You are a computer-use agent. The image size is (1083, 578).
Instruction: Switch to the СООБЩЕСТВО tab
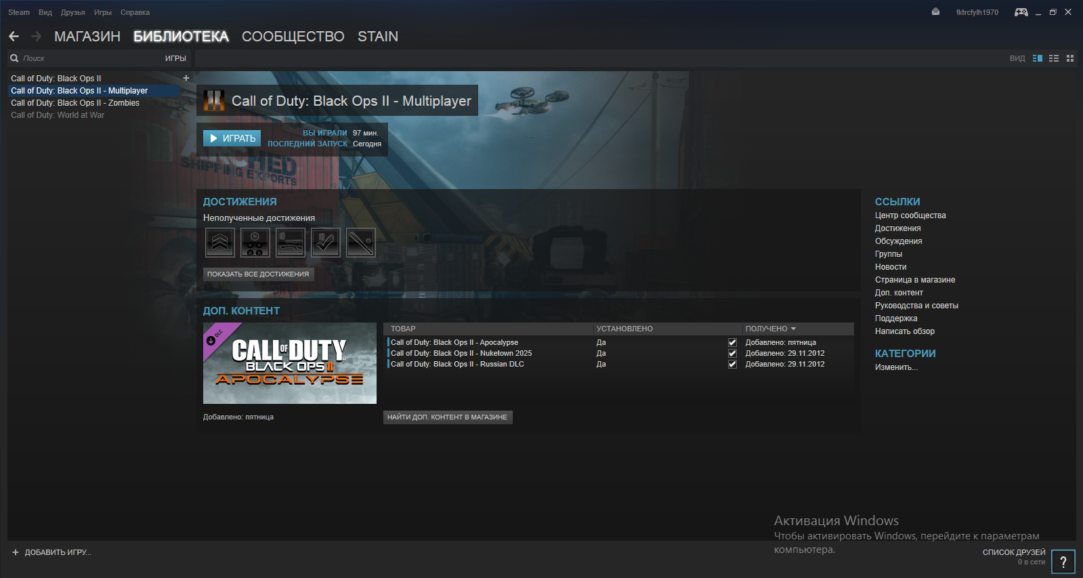click(x=293, y=37)
